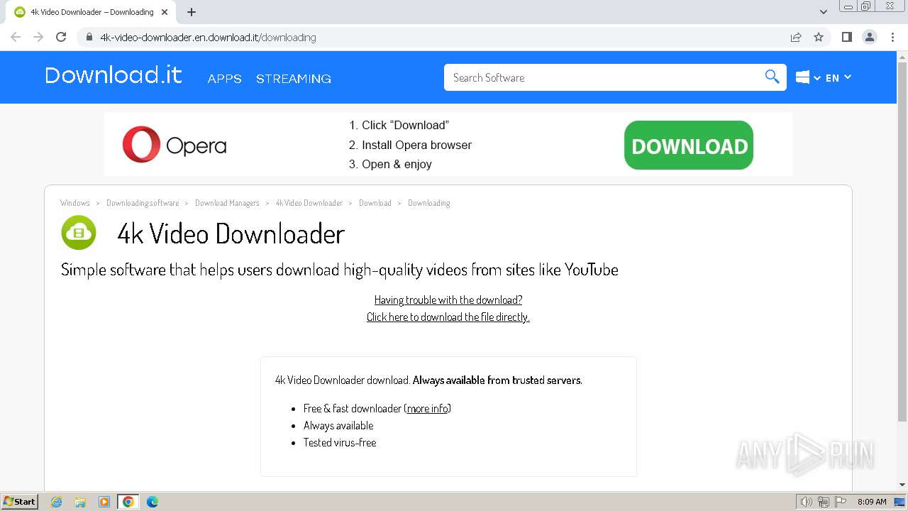
Task: Click 'Having trouble with the download?' link
Action: (448, 300)
